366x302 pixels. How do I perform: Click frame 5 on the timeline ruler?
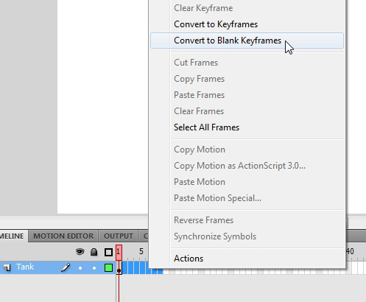click(141, 251)
